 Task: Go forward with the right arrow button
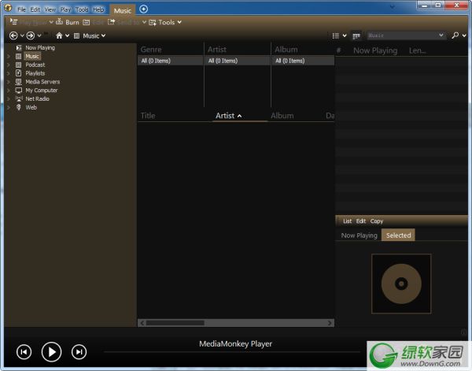tap(31, 35)
